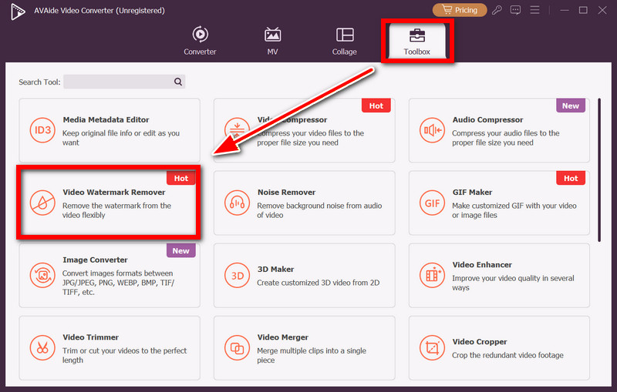Open the 3D Maker icon
The width and height of the screenshot is (617, 392).
pyautogui.click(x=236, y=274)
